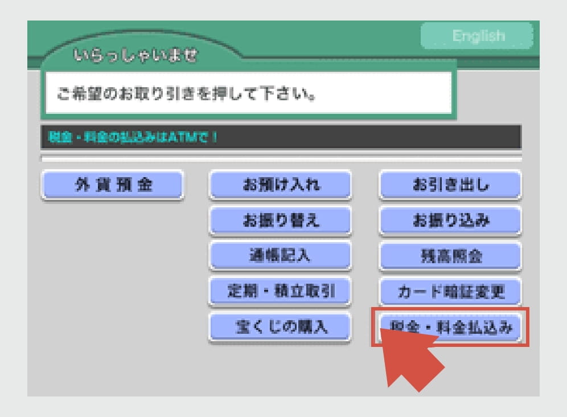Select 外貨預金 foreign currency deposit

pos(112,185)
